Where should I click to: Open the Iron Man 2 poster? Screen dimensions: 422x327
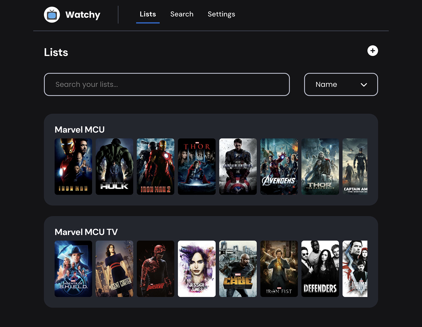(x=155, y=167)
